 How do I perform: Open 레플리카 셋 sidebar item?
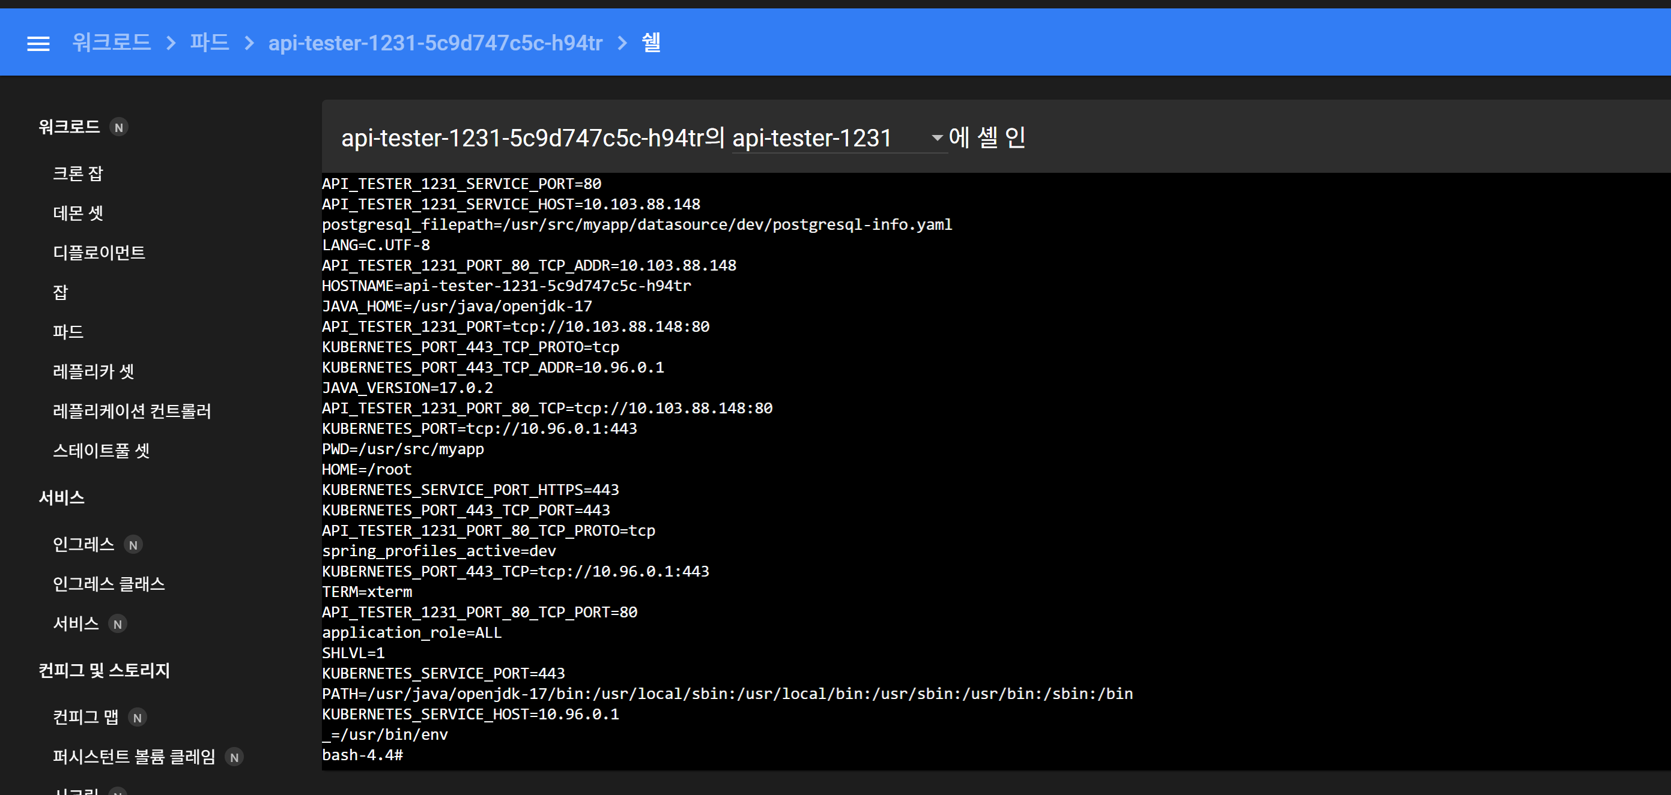pos(94,371)
